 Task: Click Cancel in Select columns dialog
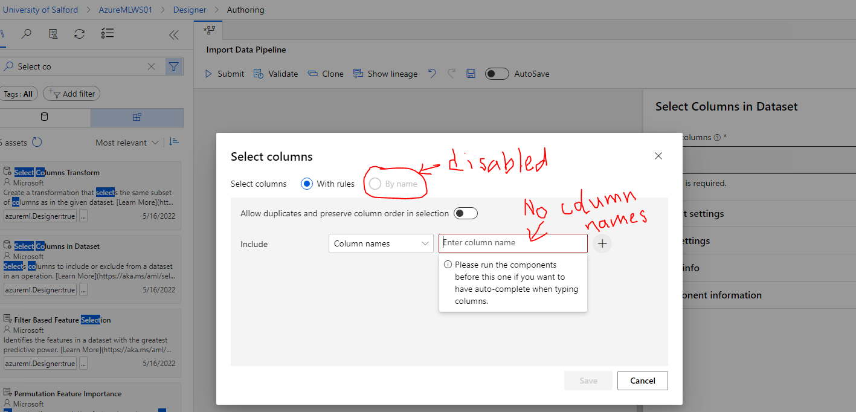pyautogui.click(x=643, y=381)
